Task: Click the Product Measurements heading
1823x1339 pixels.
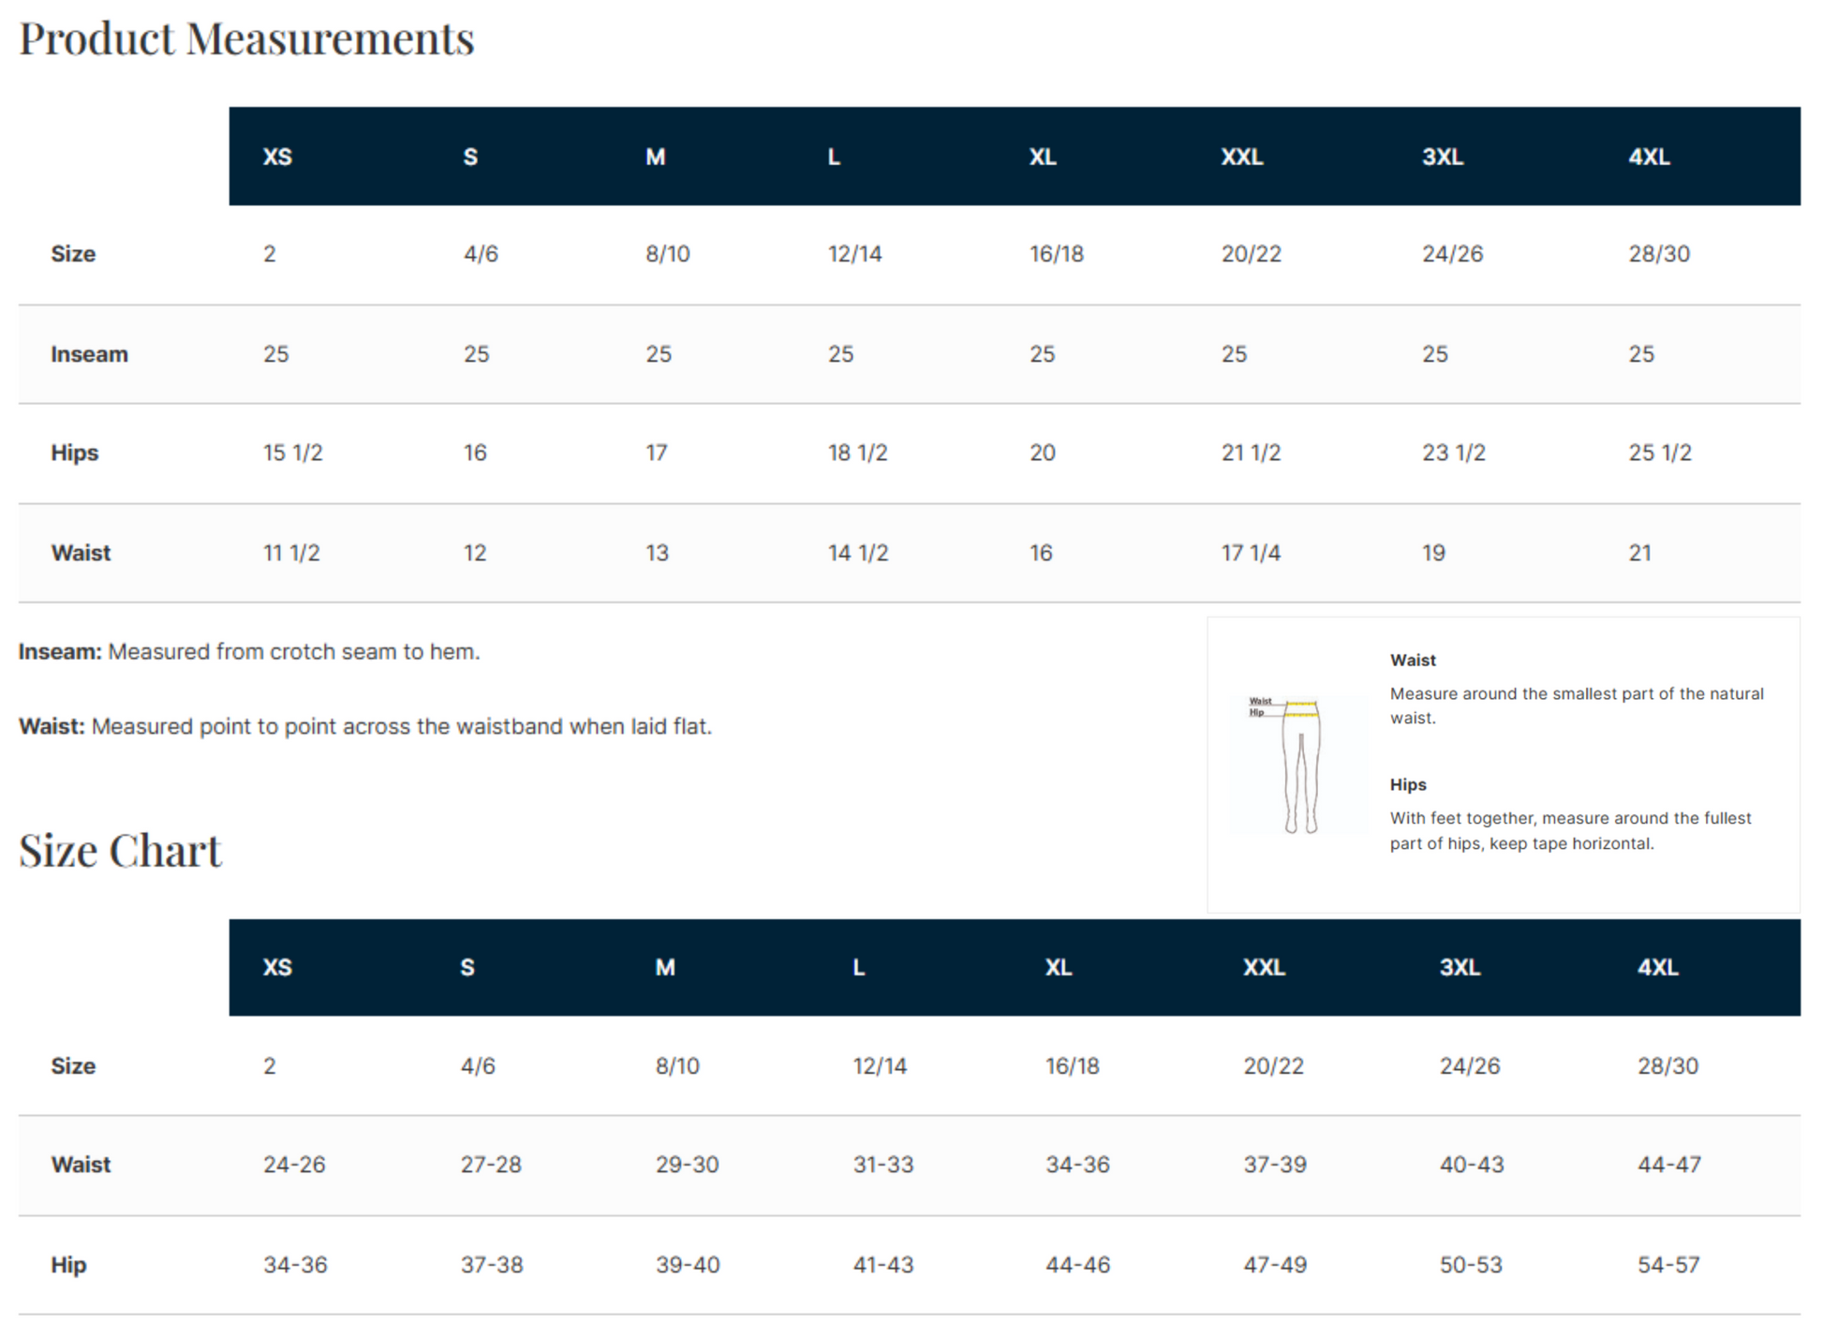Action: (246, 39)
